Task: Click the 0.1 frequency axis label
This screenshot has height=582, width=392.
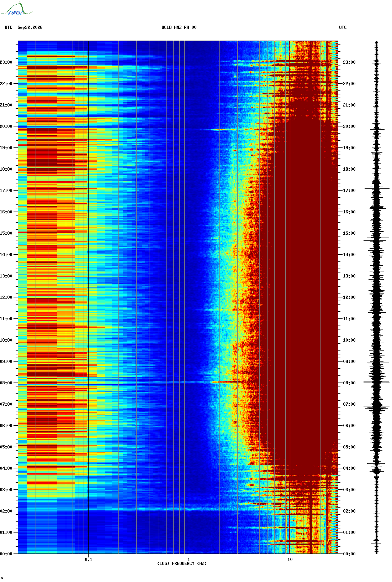Action: pos(89,560)
